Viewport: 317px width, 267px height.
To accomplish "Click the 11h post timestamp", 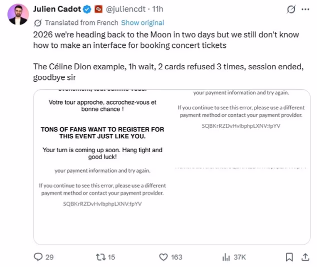I will [157, 9].
